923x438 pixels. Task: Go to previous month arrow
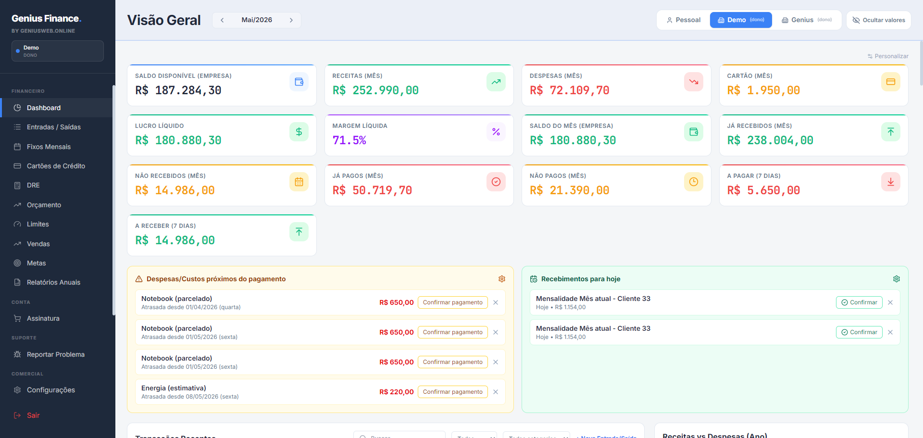click(x=222, y=20)
